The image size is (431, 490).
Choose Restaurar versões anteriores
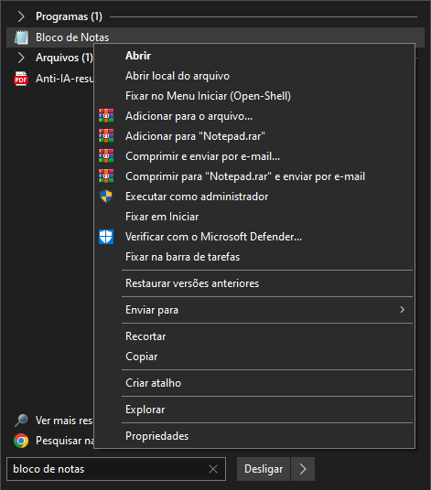(x=254, y=283)
